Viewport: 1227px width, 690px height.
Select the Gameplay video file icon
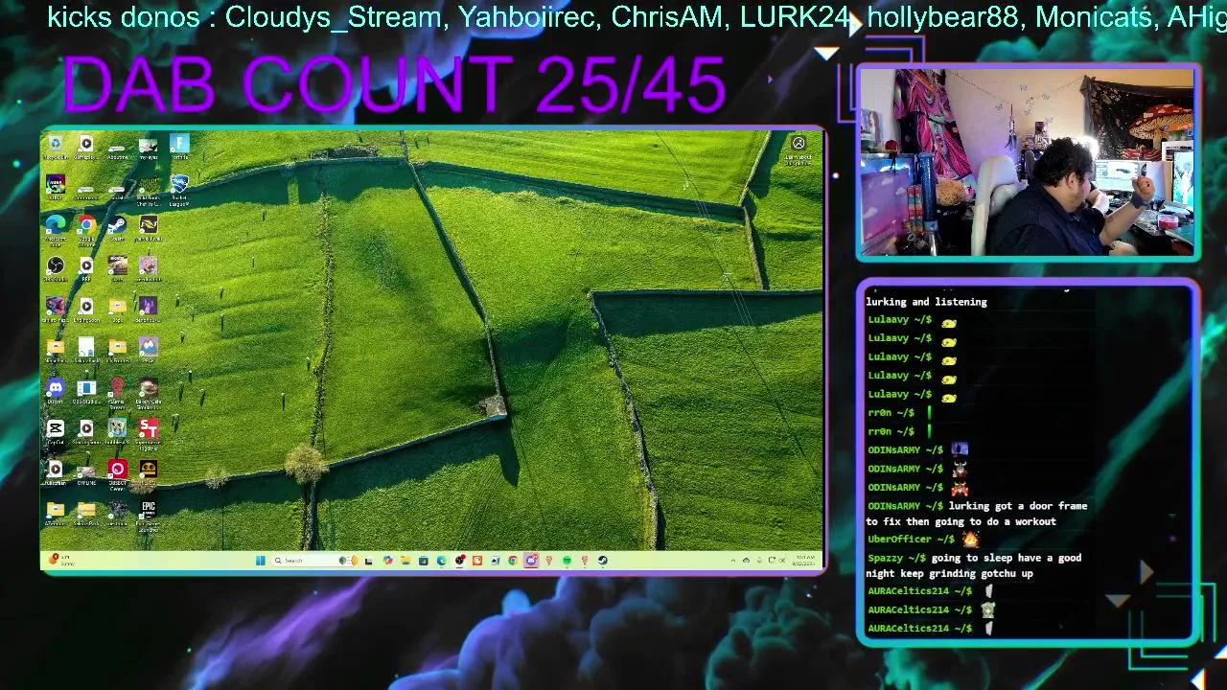[86, 147]
